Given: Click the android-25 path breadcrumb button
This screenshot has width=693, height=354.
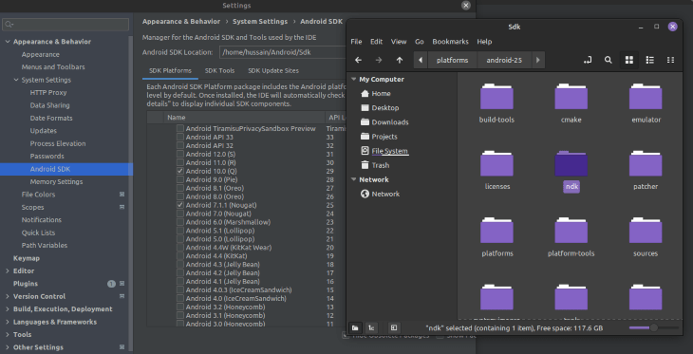Looking at the screenshot, I should tap(504, 60).
